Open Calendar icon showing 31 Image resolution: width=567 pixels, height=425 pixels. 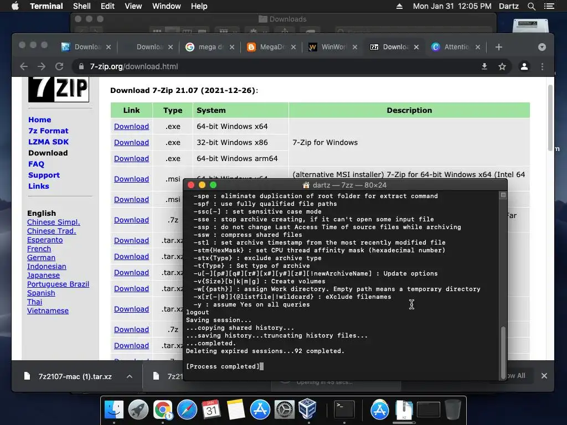[x=211, y=410]
